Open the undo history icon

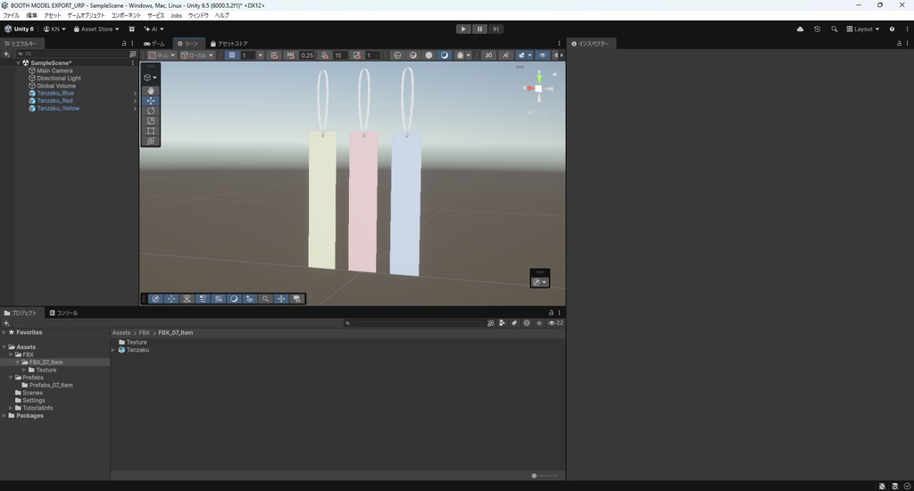pos(817,29)
